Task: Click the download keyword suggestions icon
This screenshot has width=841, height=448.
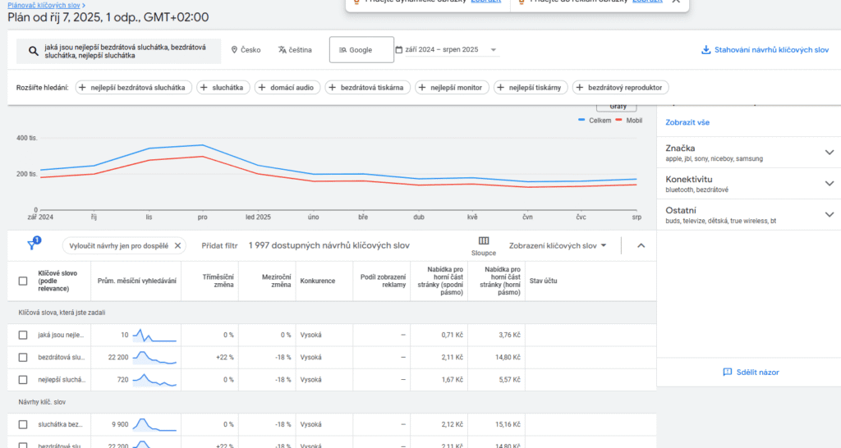Action: point(705,50)
